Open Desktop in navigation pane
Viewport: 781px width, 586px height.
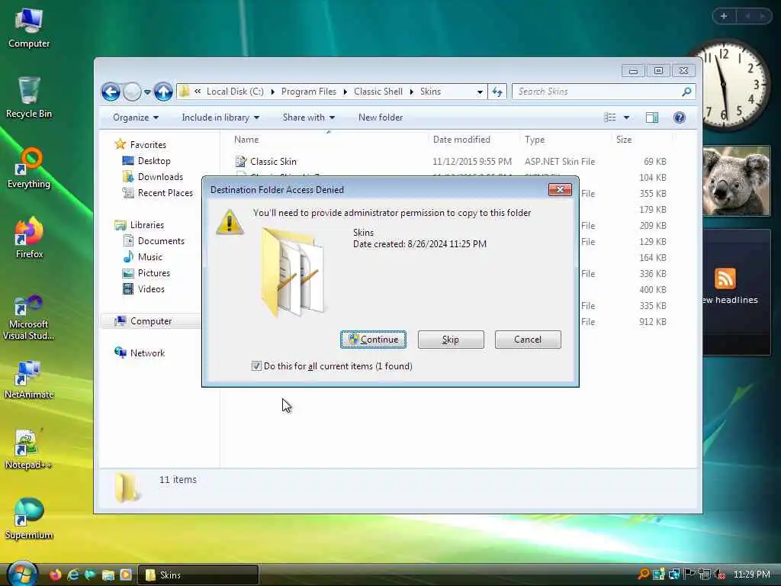tap(154, 161)
